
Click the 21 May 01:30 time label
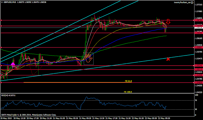(59, 118)
